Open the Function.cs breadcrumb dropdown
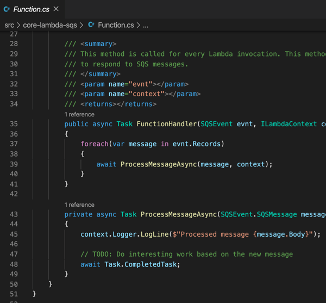Screen dimensions: 326x303 tap(116, 25)
